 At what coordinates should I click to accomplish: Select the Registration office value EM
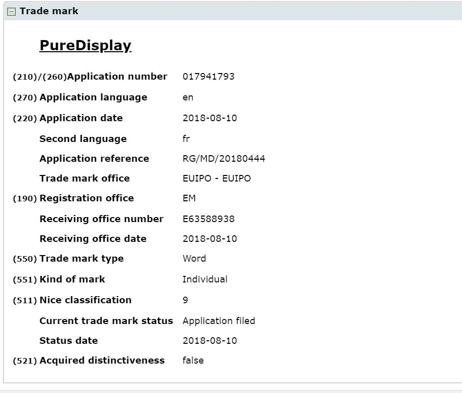(189, 198)
